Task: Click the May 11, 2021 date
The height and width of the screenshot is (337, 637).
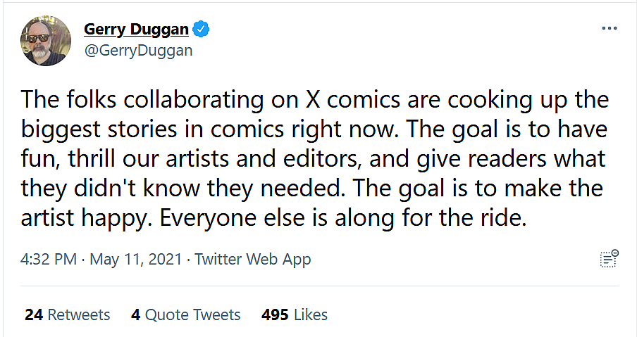Action: (x=136, y=259)
